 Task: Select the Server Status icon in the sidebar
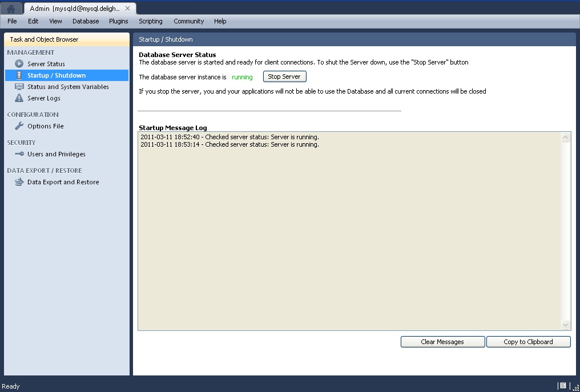click(x=19, y=63)
